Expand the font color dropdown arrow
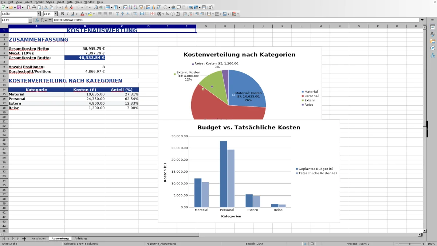This screenshot has height=246, width=437. click(86, 14)
